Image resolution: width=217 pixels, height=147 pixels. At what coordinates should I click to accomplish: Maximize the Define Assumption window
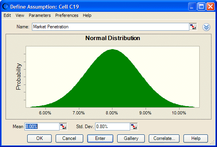point(201,6)
